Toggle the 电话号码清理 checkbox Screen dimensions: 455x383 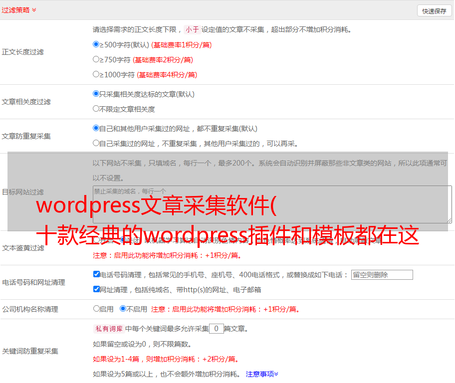(x=96, y=274)
